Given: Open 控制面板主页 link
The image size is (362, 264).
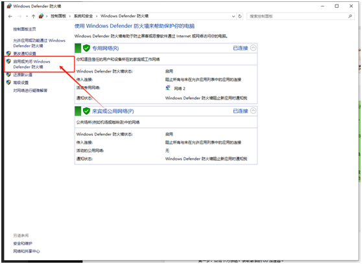Looking at the screenshot, I should point(25,29).
